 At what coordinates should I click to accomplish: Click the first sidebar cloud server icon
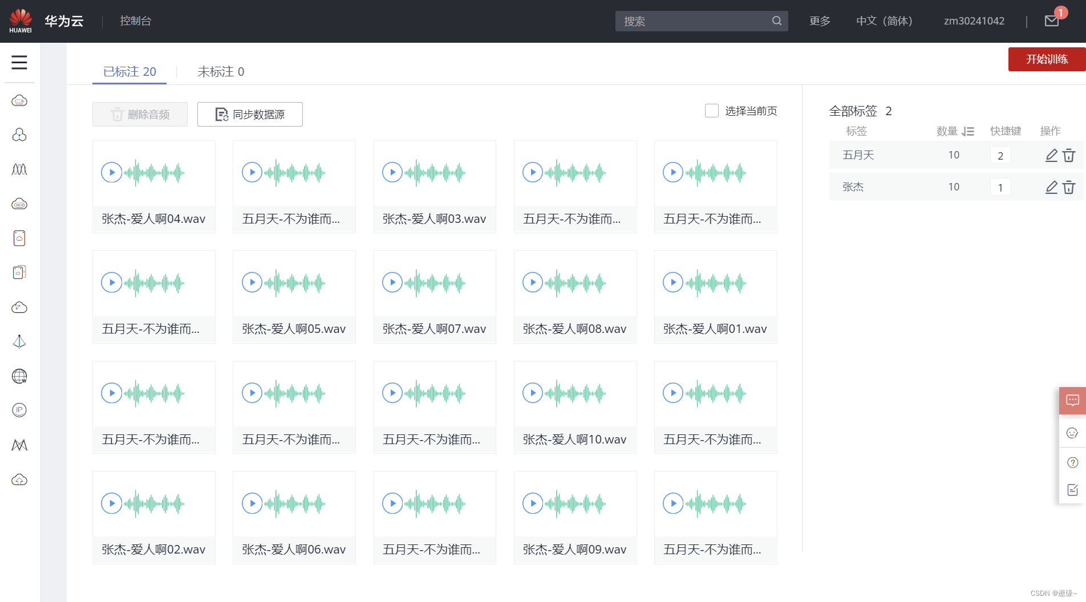[x=19, y=101]
